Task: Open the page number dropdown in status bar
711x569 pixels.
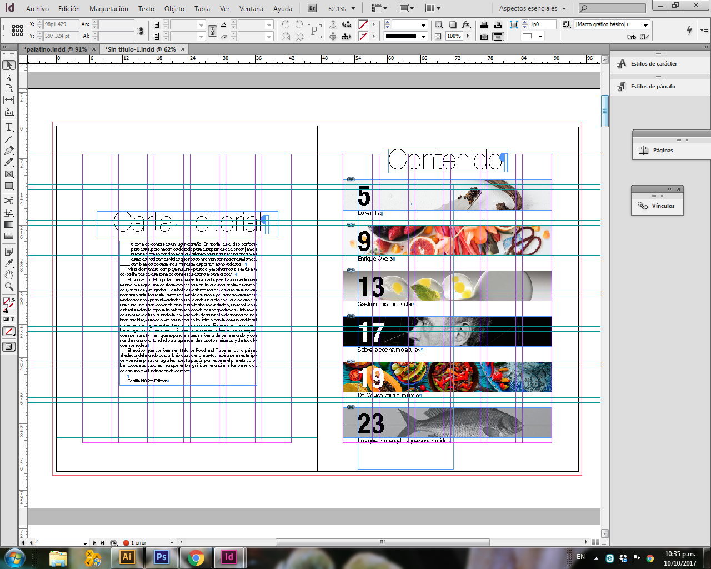Action: [85, 543]
